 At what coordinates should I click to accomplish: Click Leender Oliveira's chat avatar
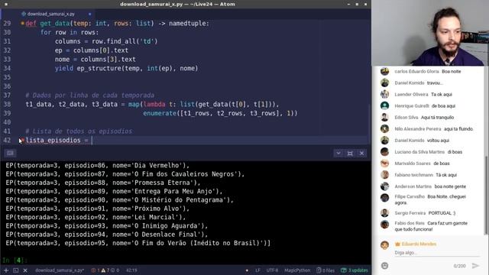(384, 94)
